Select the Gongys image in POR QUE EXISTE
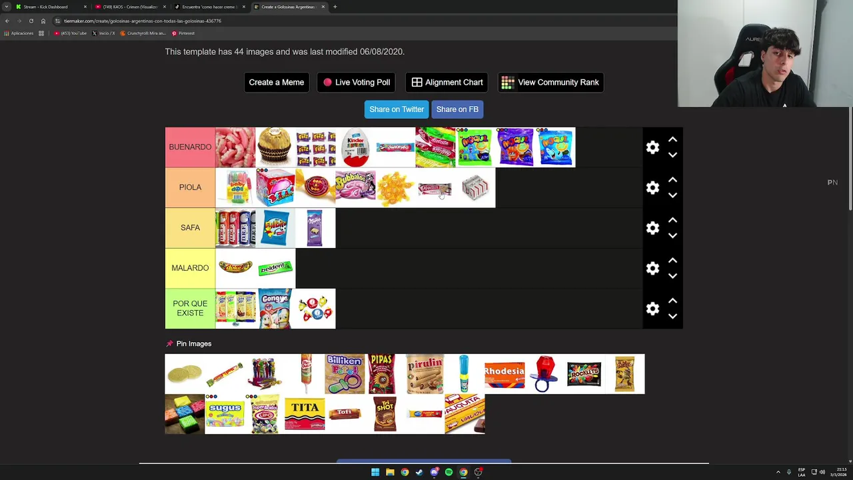 click(275, 309)
